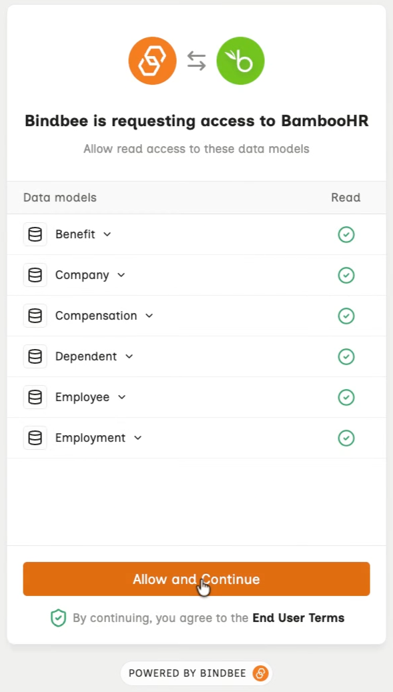Click the database icon beside Compensation

[x=35, y=316]
